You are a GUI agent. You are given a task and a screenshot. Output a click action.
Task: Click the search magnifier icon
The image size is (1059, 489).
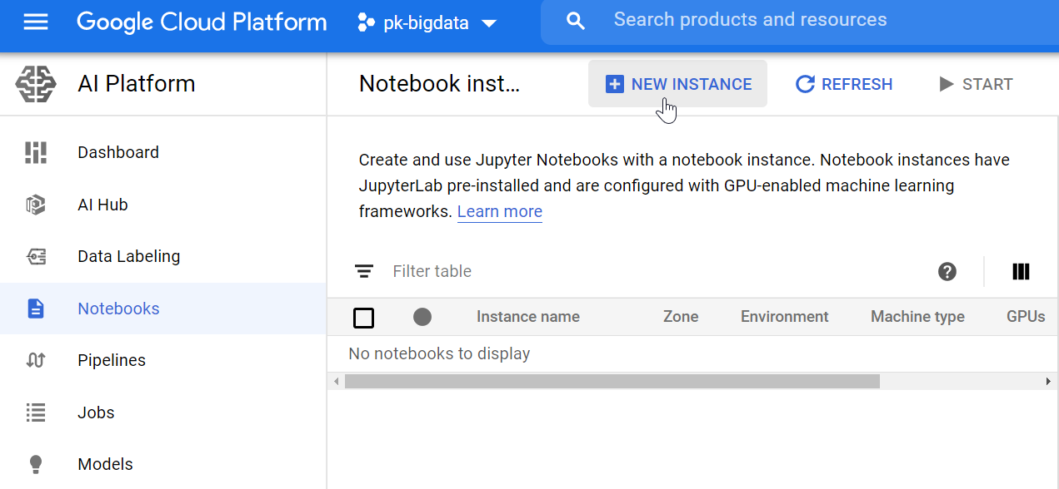coord(576,21)
